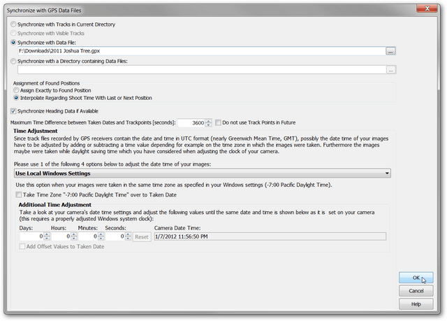447x321 pixels.
Task: Decrease the Minutes adjustment value
Action: click(101, 238)
